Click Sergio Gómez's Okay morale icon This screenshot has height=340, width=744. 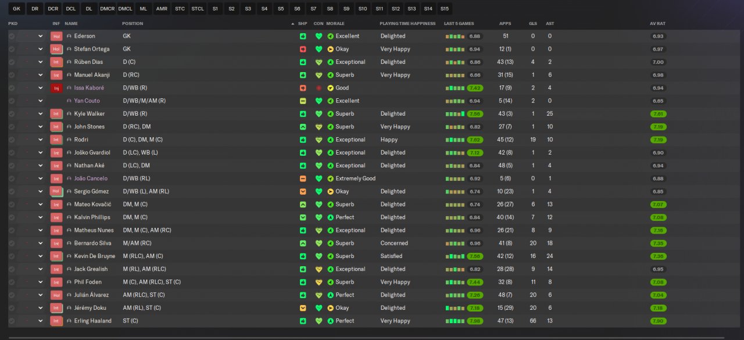[x=330, y=191]
